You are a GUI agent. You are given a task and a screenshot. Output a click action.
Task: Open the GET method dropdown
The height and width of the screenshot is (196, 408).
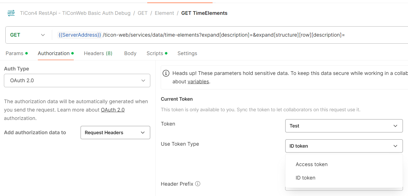pos(27,35)
